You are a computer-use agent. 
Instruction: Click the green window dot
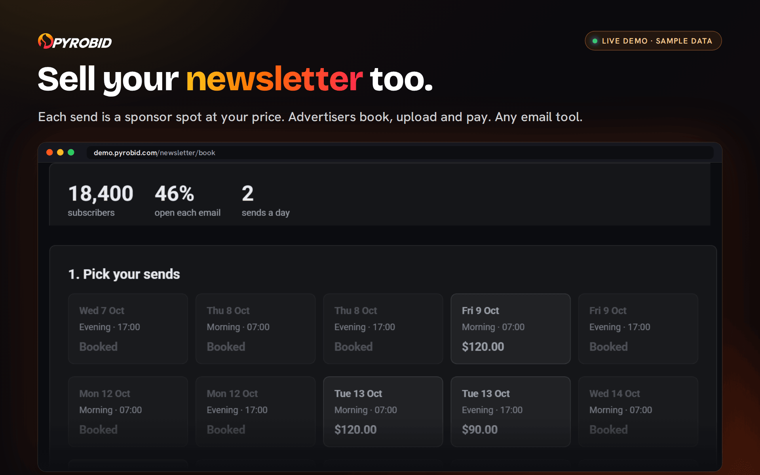click(x=71, y=152)
